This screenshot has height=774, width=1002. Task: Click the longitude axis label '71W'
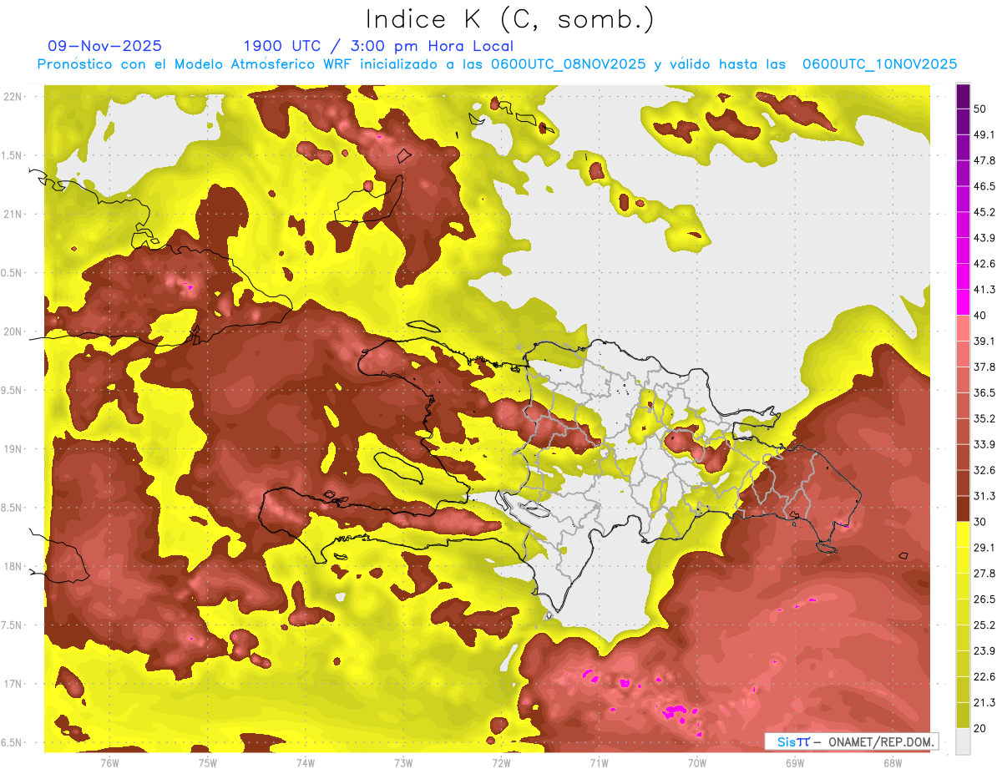[599, 762]
